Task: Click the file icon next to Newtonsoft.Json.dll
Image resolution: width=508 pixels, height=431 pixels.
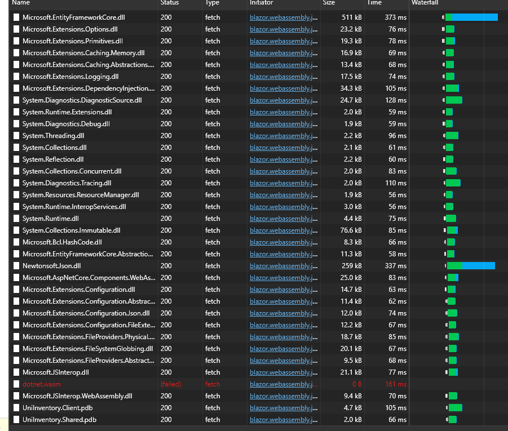Action: [x=16, y=265]
